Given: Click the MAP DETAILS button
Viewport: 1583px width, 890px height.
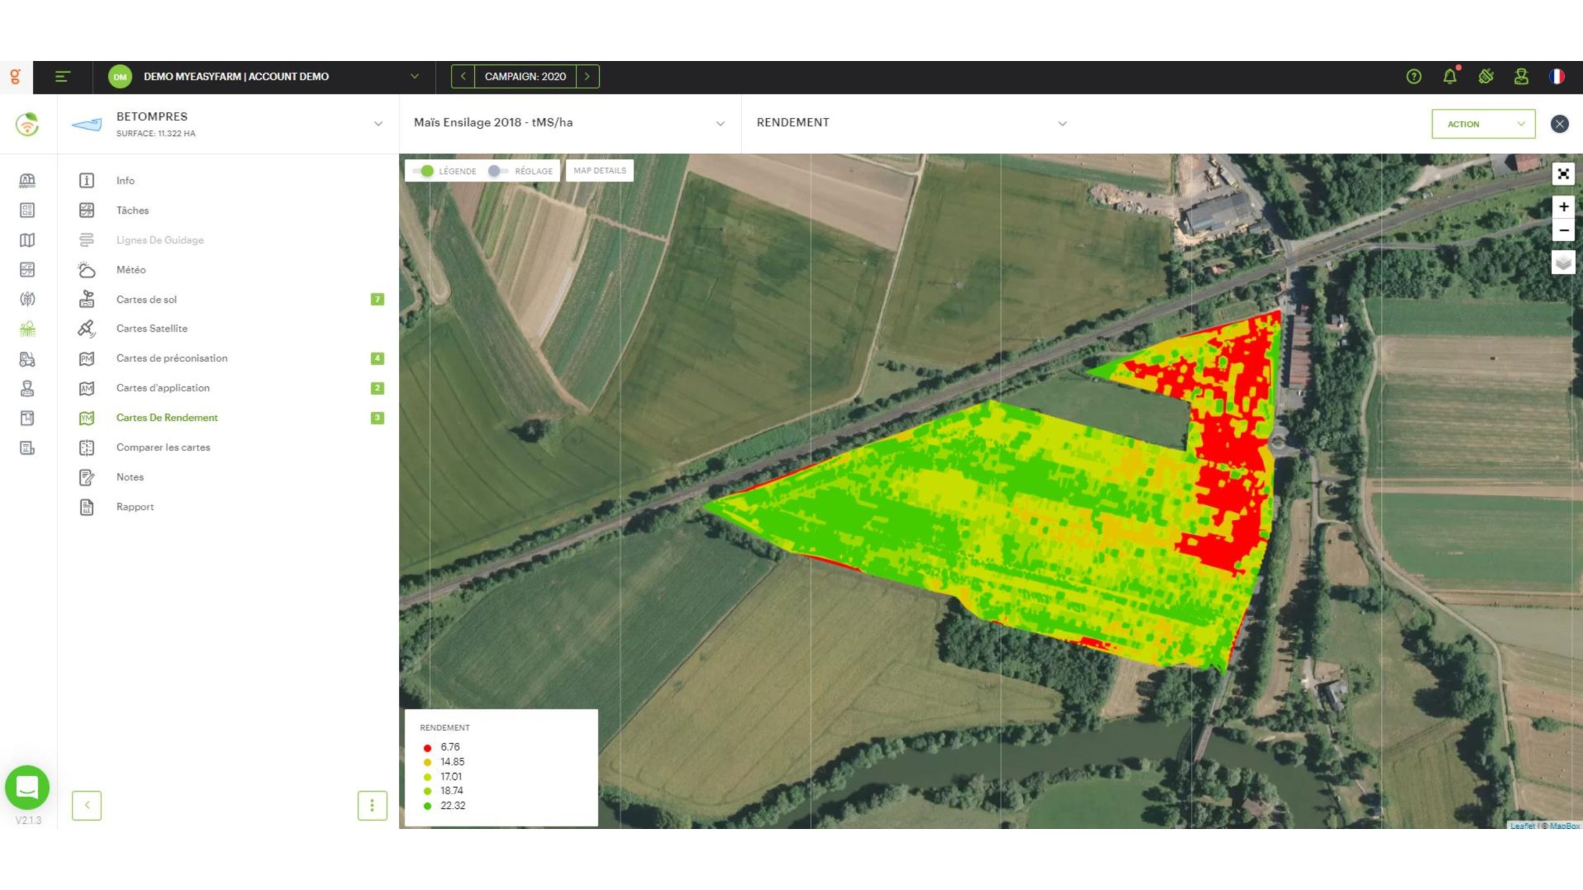Looking at the screenshot, I should [x=599, y=171].
